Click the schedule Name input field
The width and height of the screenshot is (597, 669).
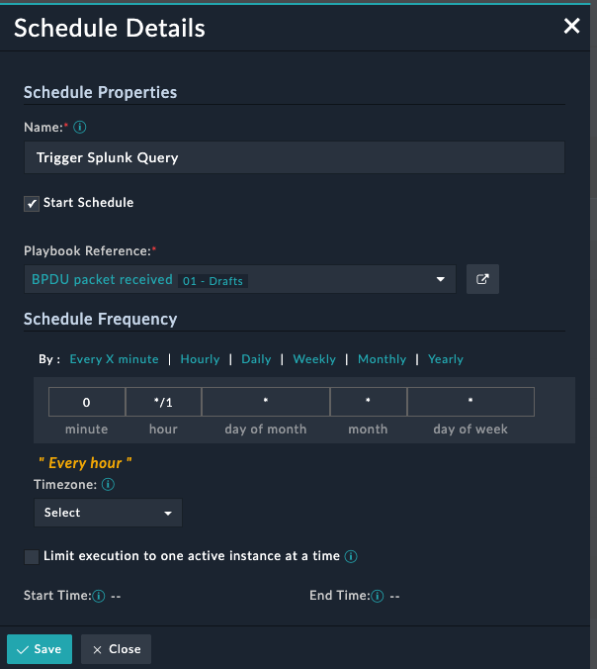tap(295, 157)
